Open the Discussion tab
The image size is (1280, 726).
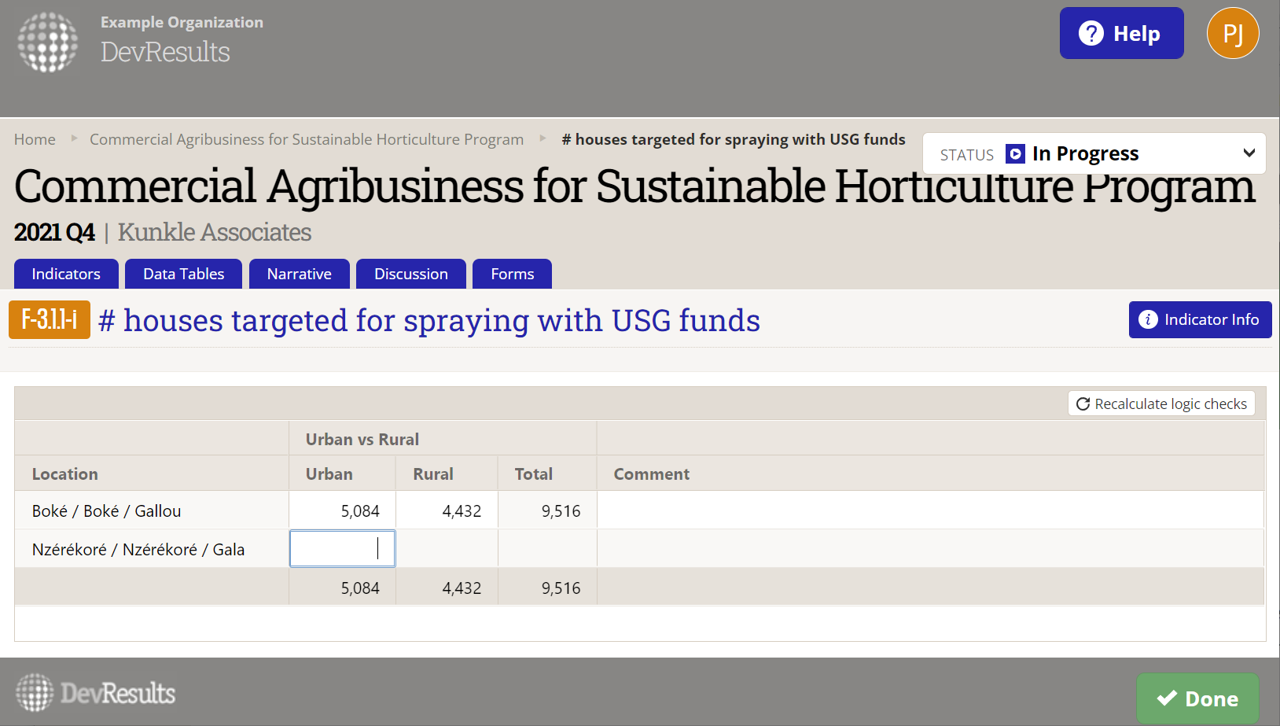click(x=410, y=274)
